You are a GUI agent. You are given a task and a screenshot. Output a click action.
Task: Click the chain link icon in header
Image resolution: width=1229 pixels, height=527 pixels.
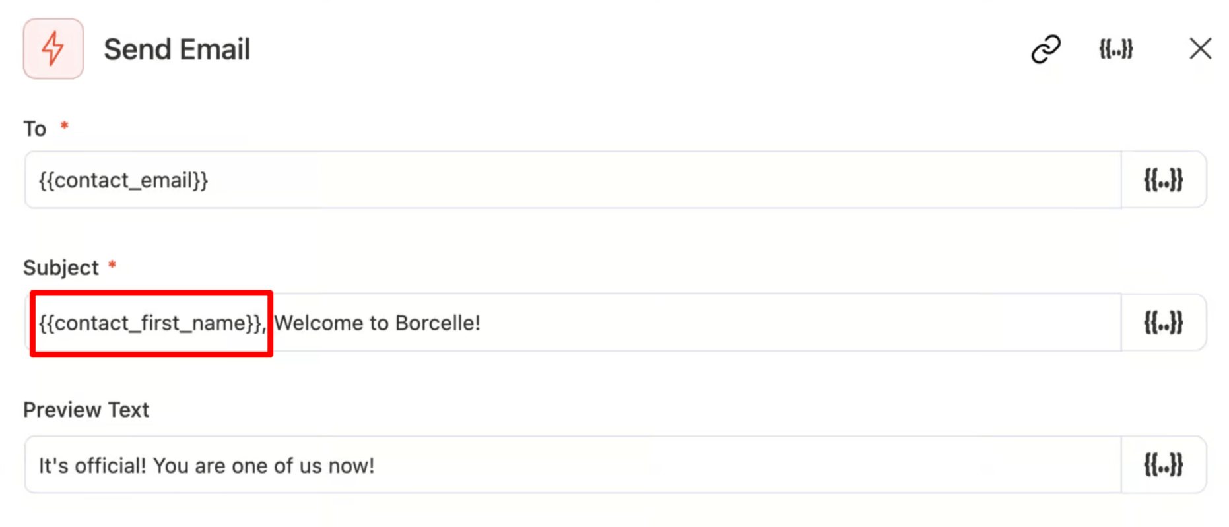[1046, 49]
